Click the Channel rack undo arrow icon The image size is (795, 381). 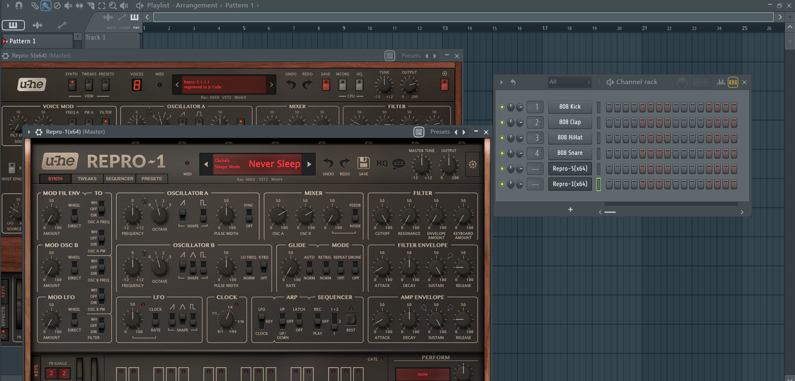point(513,82)
